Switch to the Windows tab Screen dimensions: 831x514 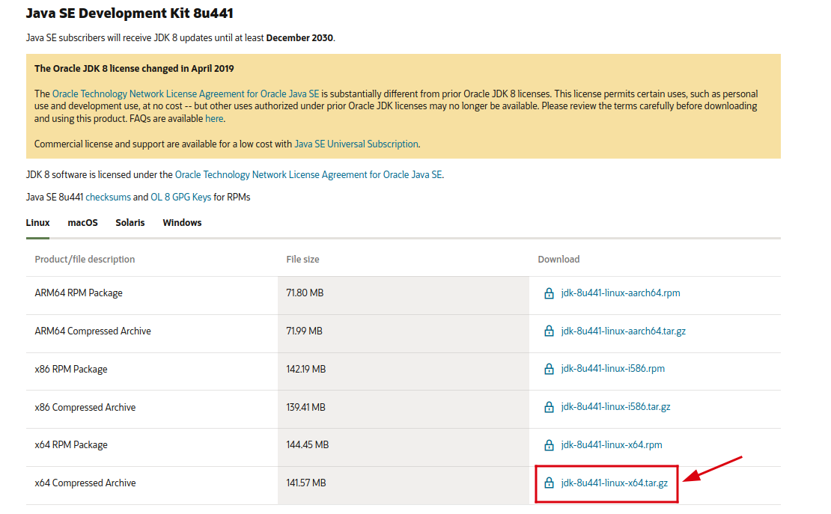coord(182,222)
